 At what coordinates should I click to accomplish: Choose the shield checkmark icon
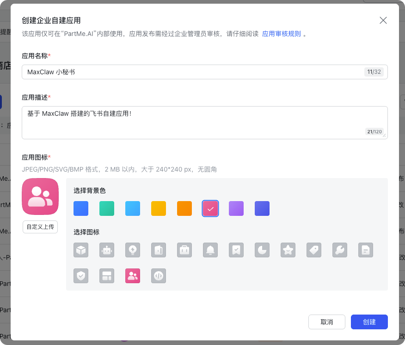pyautogui.click(x=81, y=276)
